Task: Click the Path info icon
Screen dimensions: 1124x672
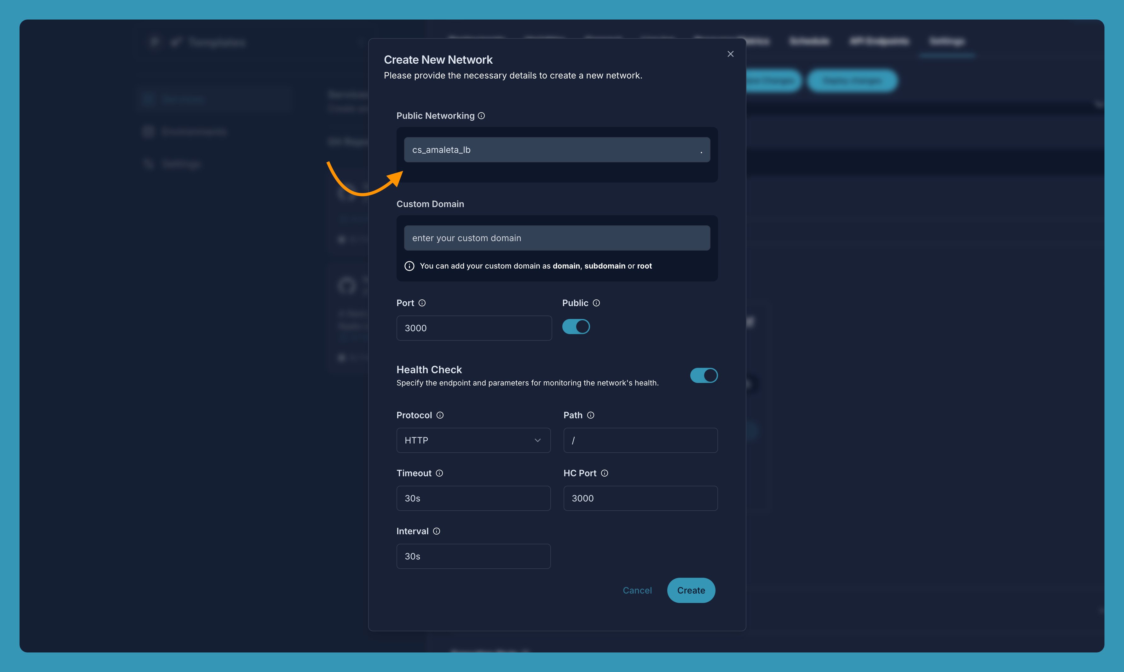Action: point(591,415)
